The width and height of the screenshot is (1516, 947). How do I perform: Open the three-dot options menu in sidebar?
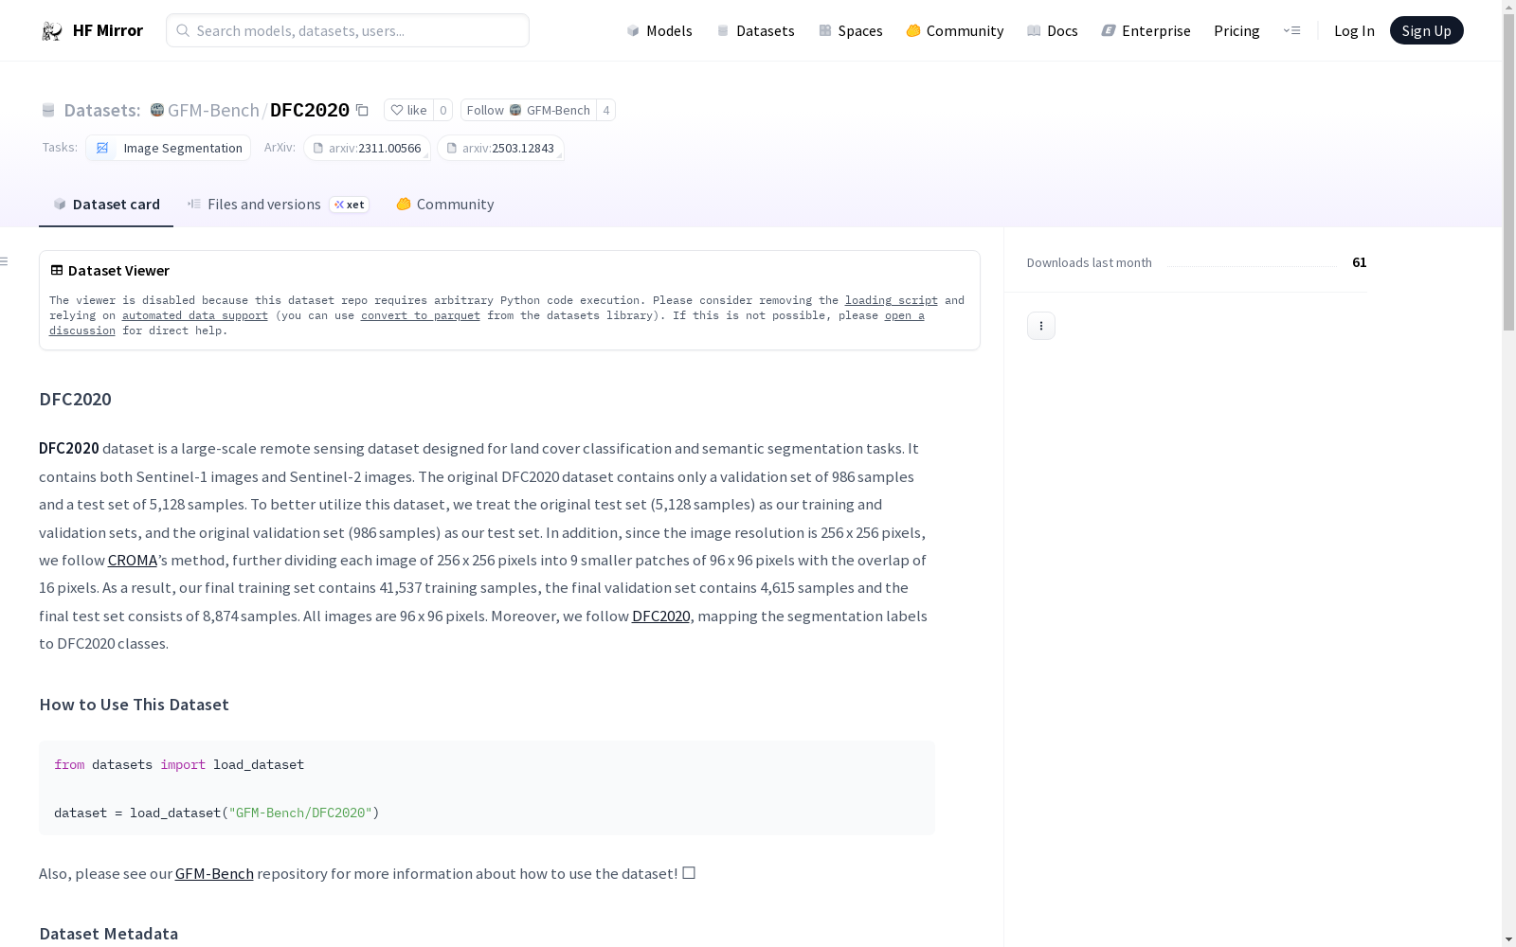pos(1040,326)
